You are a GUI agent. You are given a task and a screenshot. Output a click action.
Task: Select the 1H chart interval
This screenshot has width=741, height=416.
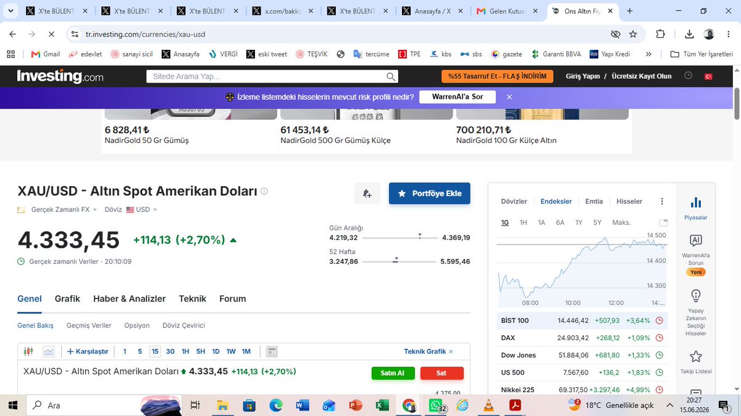tap(185, 351)
